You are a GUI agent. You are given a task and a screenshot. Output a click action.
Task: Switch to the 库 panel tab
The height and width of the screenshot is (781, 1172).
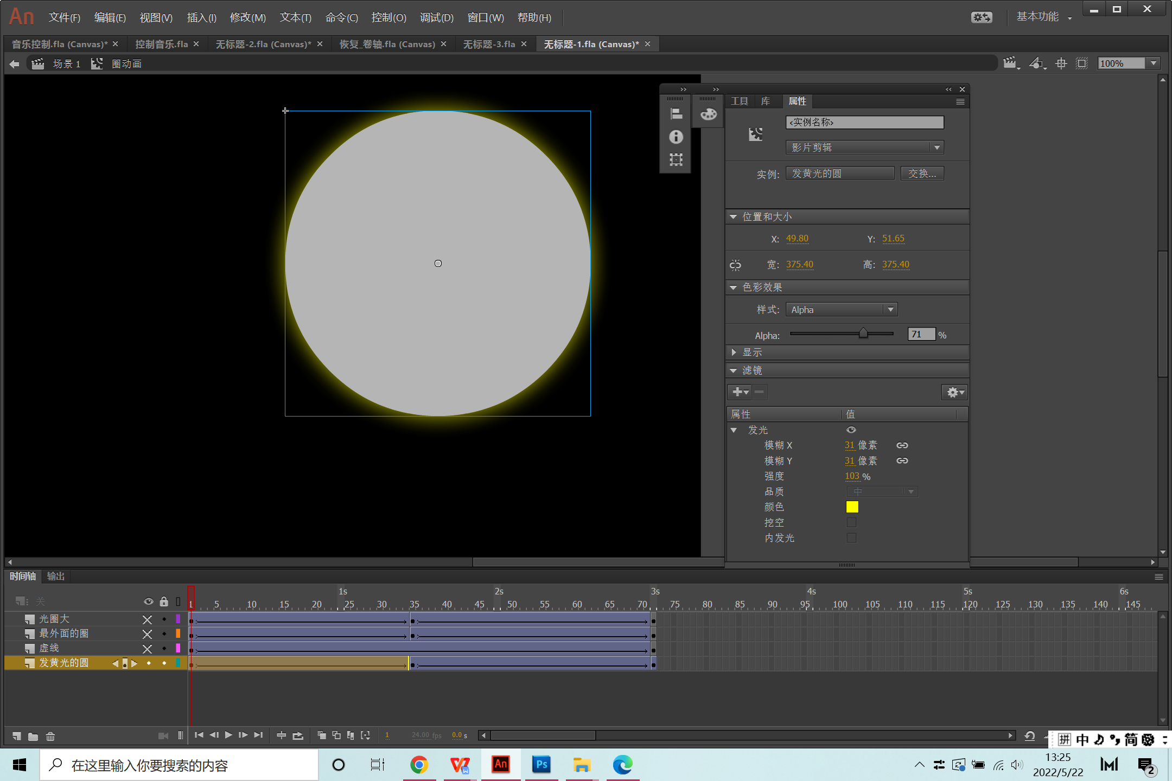[x=766, y=101]
